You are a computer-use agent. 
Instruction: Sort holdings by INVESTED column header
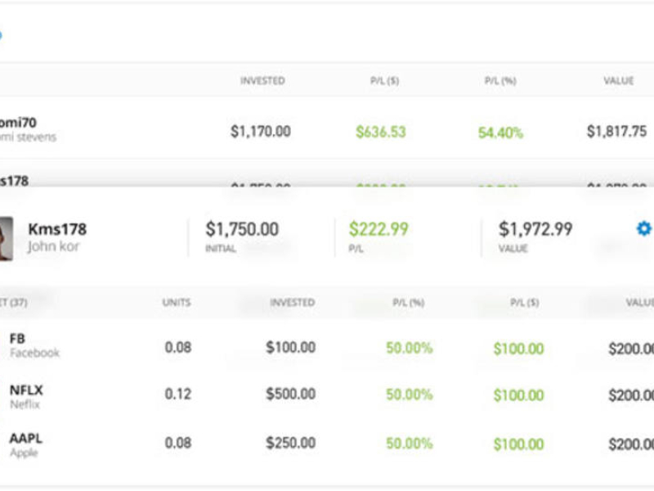click(x=292, y=302)
